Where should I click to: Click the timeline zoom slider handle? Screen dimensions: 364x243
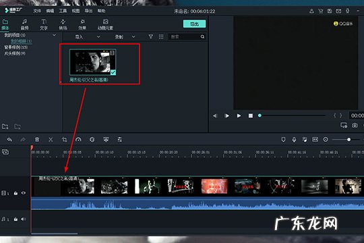click(348, 140)
